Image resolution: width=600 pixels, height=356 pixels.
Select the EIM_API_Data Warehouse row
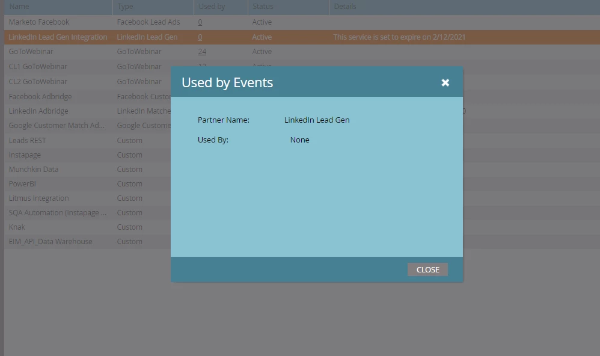[51, 242]
